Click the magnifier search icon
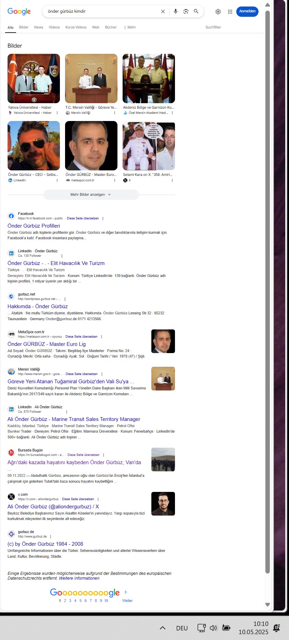 196,11
